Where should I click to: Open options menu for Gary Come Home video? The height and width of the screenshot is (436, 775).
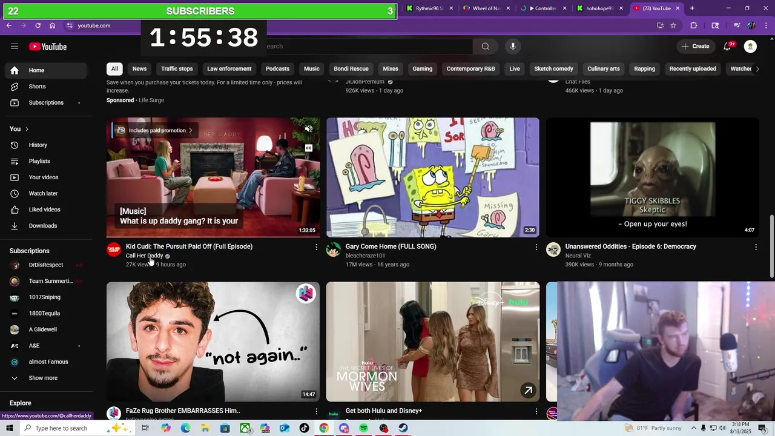(x=536, y=247)
